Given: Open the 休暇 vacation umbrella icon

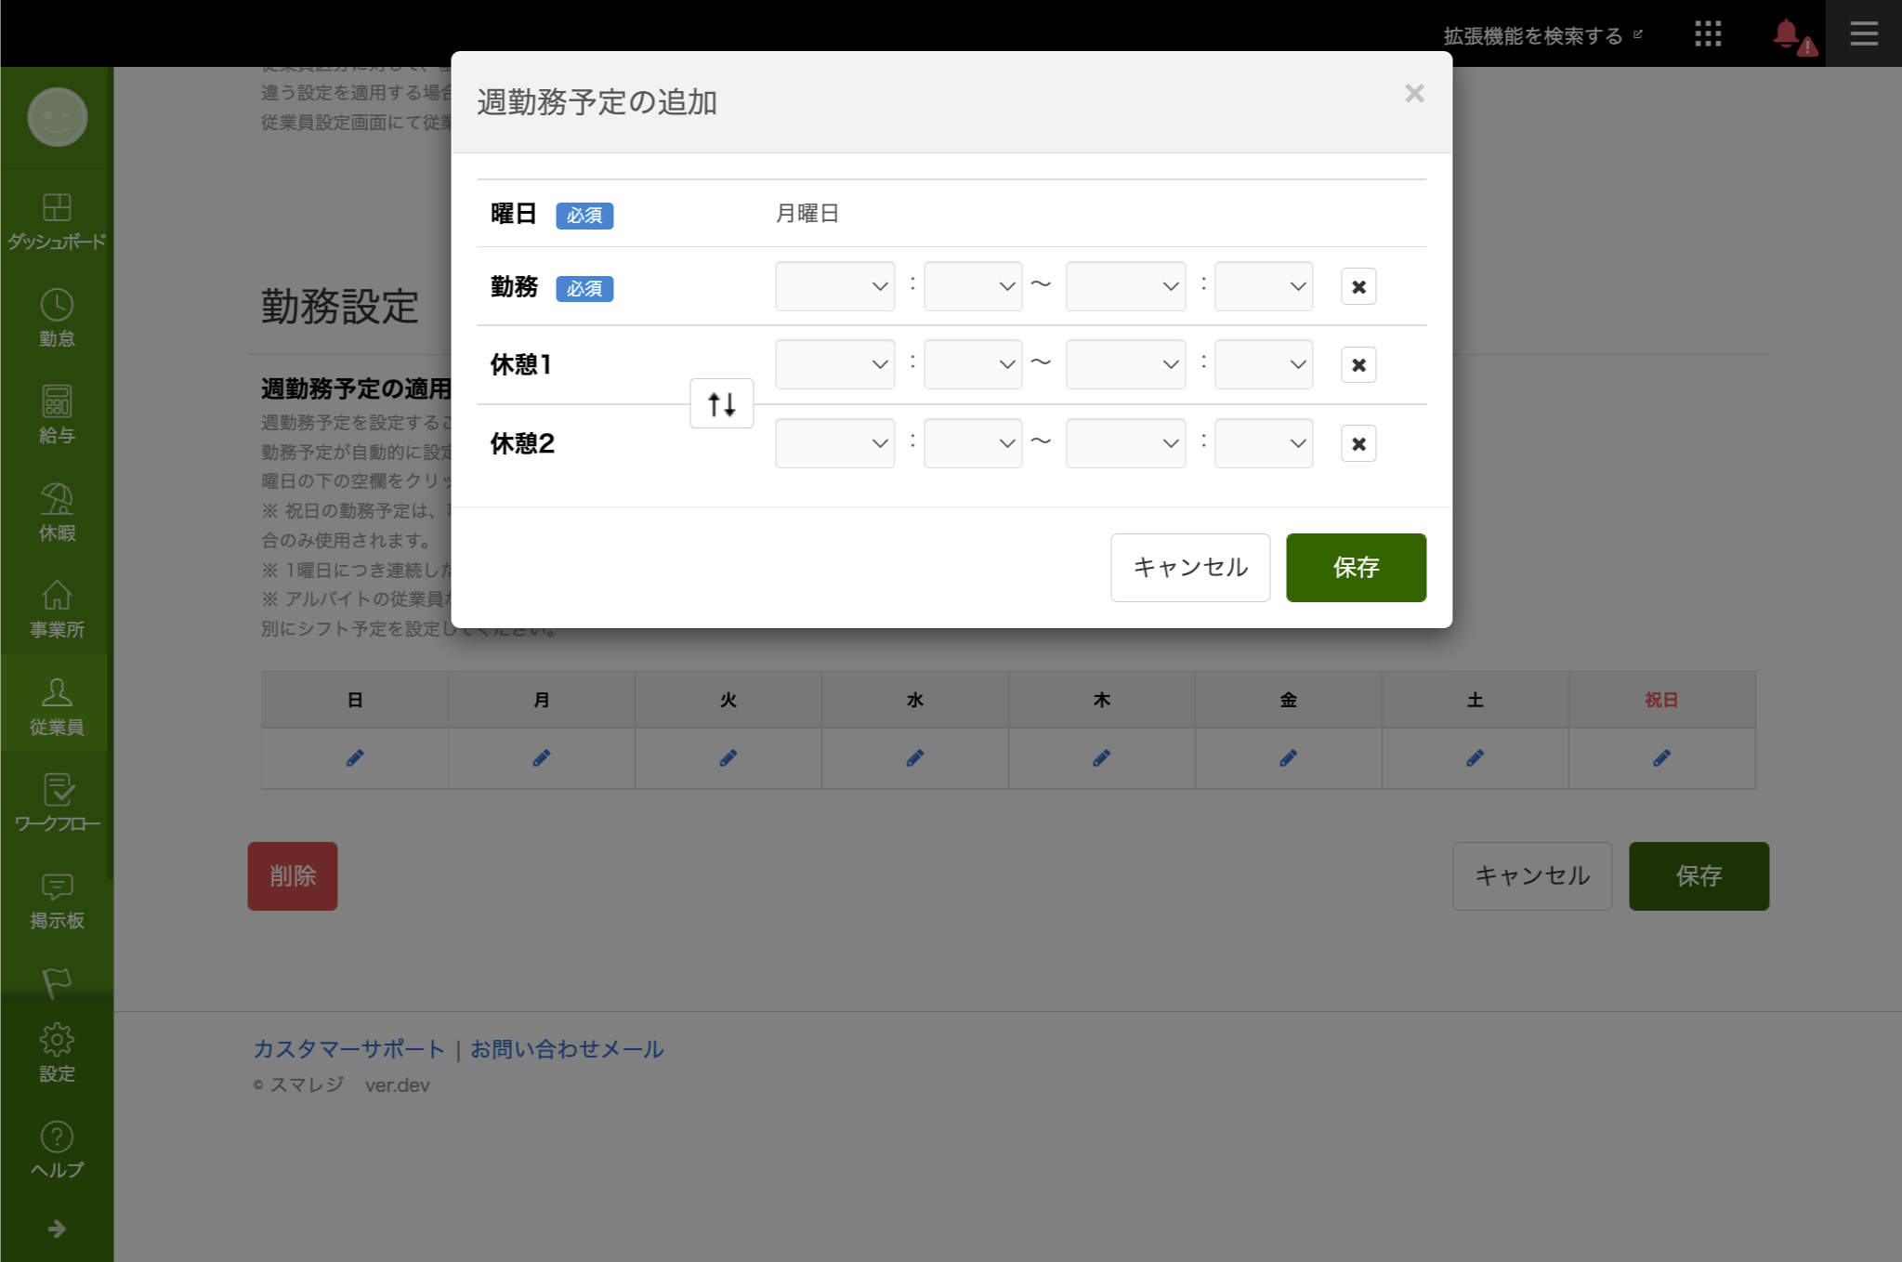Looking at the screenshot, I should coord(57,512).
